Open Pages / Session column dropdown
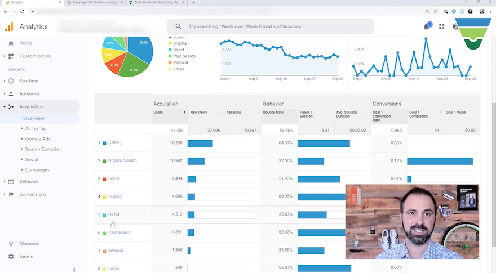Screen dimensions: 496x273 click(330, 113)
